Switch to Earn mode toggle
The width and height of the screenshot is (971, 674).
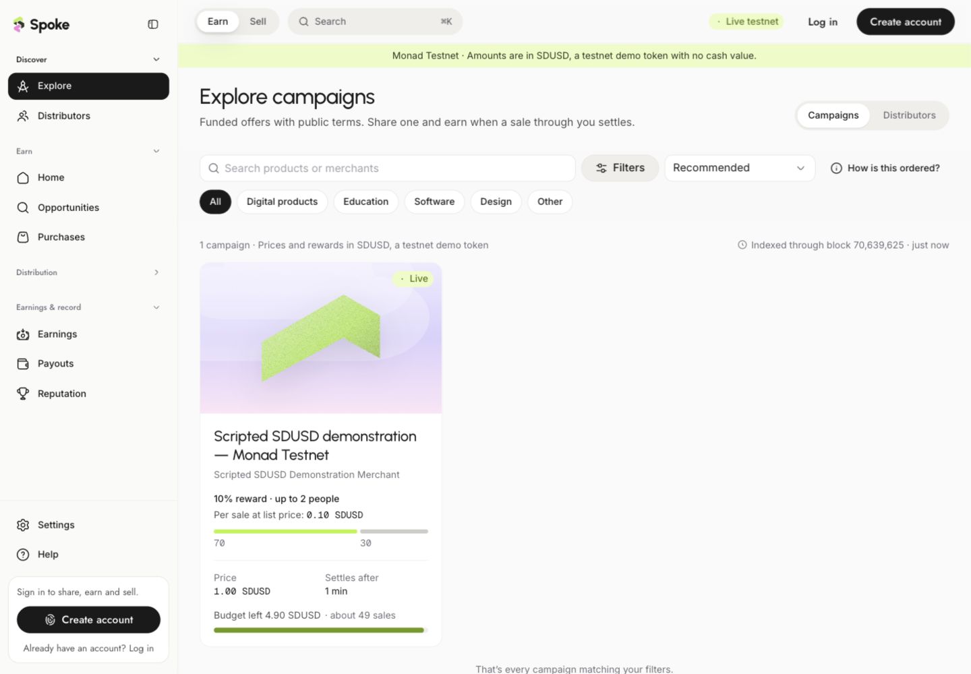pos(218,22)
